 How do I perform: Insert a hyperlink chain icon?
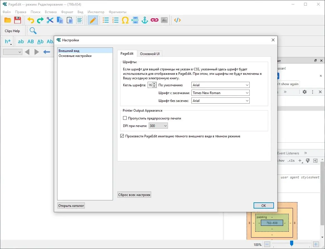click(155, 20)
